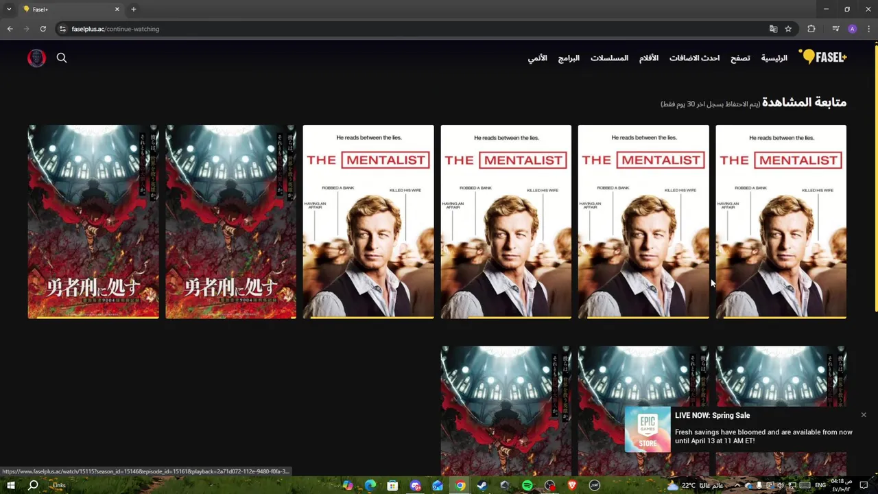Switch the ENG input language indicator
This screenshot has width=878, height=494.
coord(820,486)
